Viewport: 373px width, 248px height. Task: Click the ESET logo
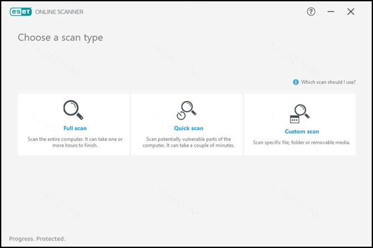pos(21,12)
